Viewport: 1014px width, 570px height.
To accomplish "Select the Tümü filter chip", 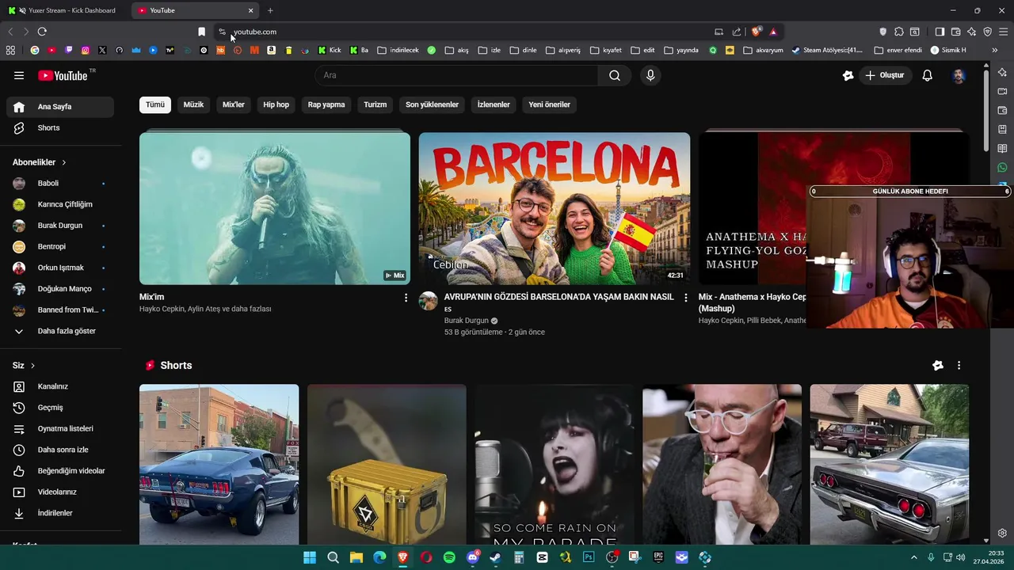I will tap(155, 104).
